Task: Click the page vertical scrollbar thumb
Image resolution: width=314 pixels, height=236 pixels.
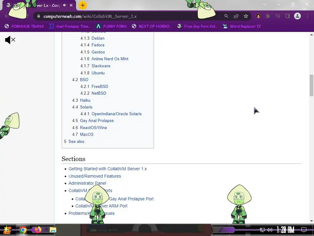Action: (312, 85)
